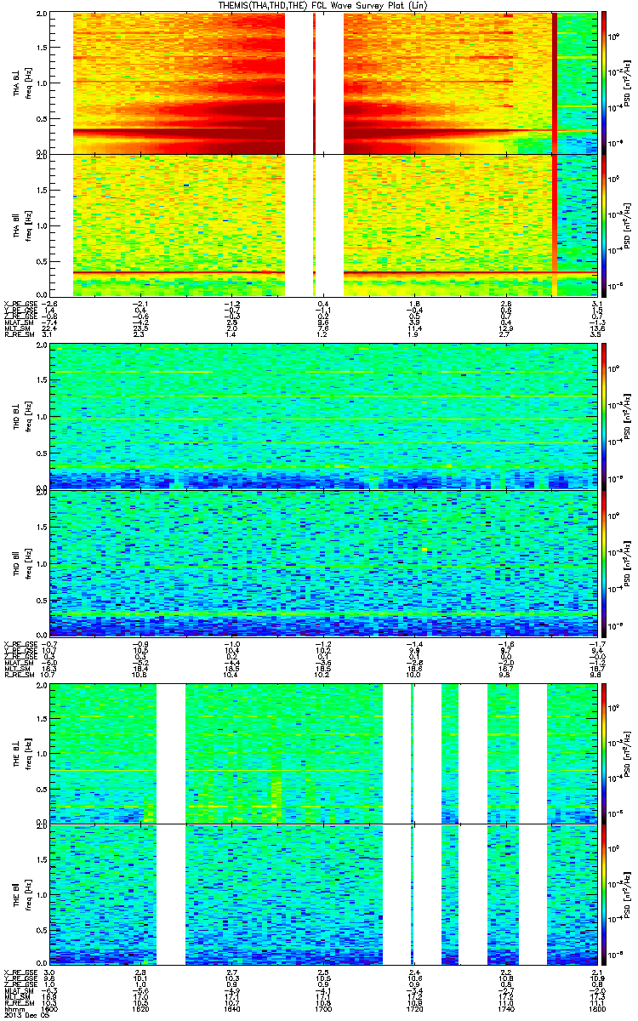Click the 1720 time tick label
This screenshot has width=638, height=1021.
(x=415, y=1008)
